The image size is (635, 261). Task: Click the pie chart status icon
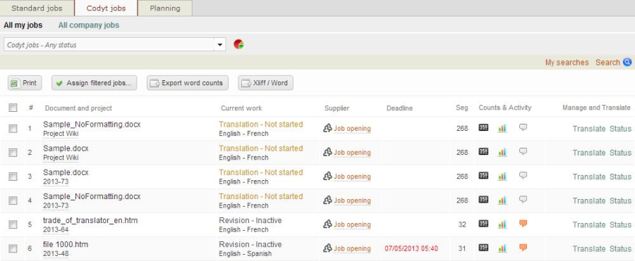pos(238,44)
